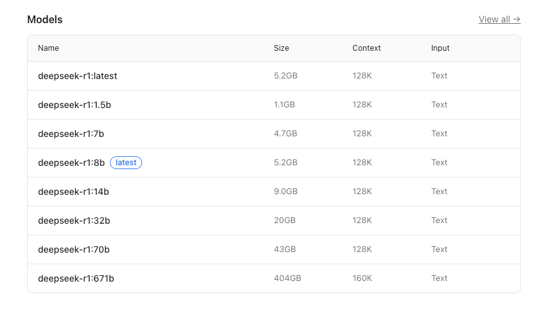The image size is (540, 317).
Task: Click Text input in deepseek-r1:32b row
Action: [x=439, y=221]
